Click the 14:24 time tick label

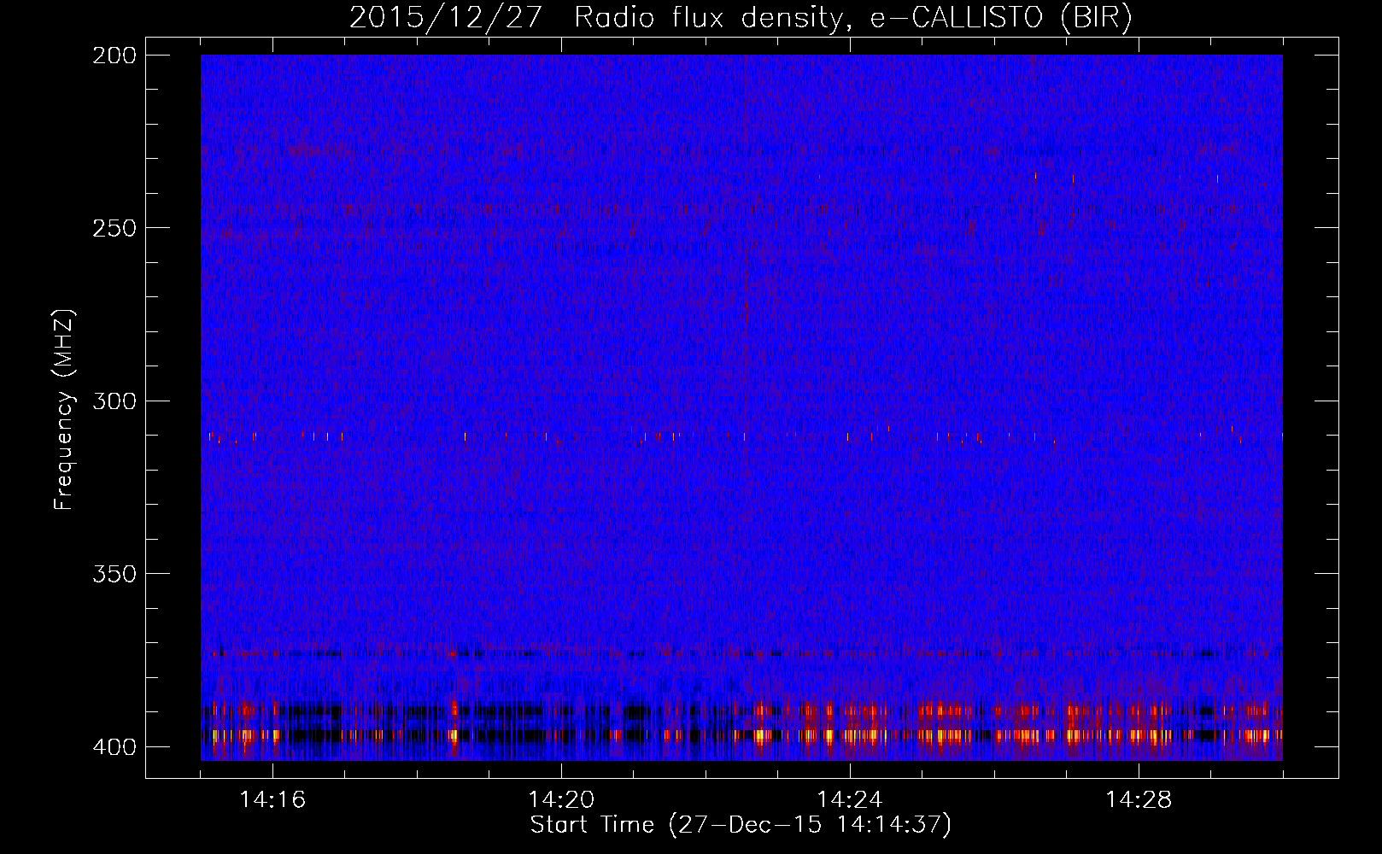850,799
